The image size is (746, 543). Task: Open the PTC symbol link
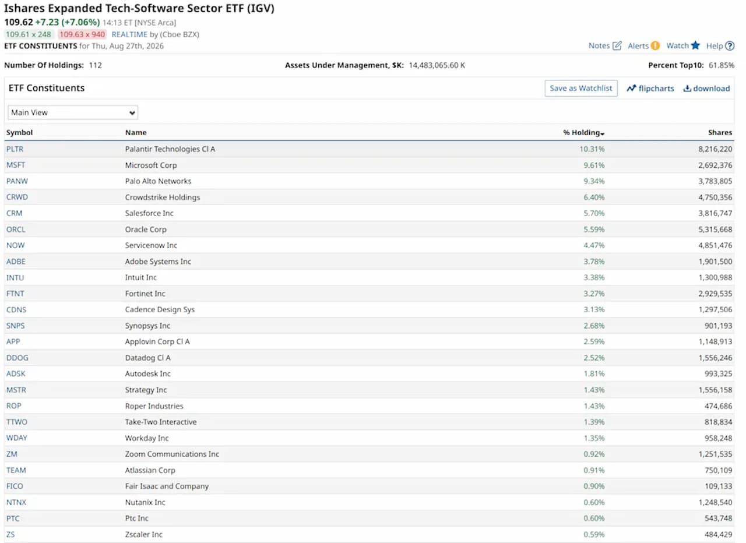[13, 518]
